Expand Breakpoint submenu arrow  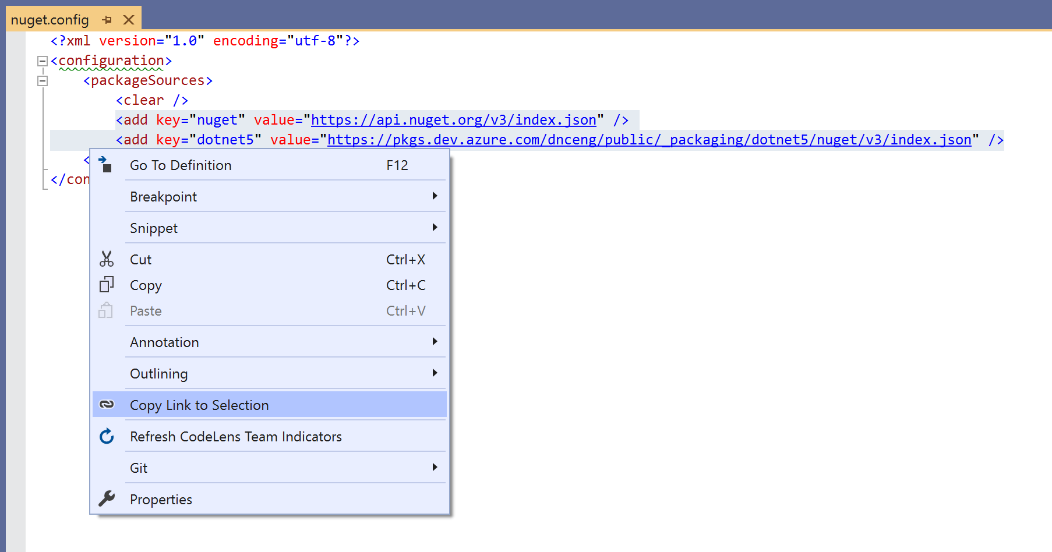point(435,196)
